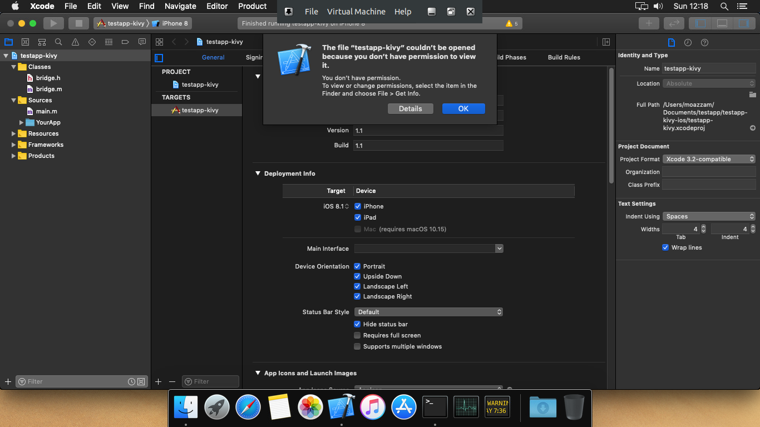This screenshot has width=760, height=427.
Task: Open the Navigate menu
Action: (180, 6)
